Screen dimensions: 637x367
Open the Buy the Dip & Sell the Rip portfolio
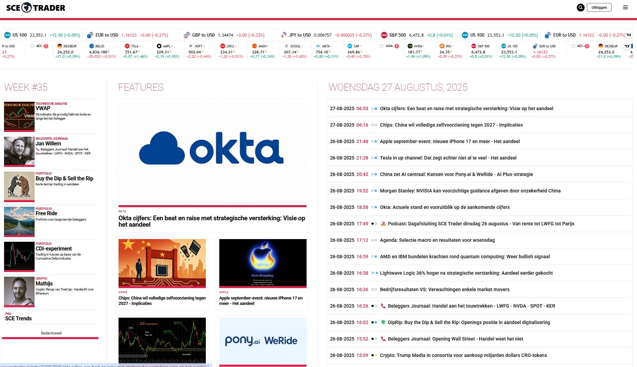[64, 178]
